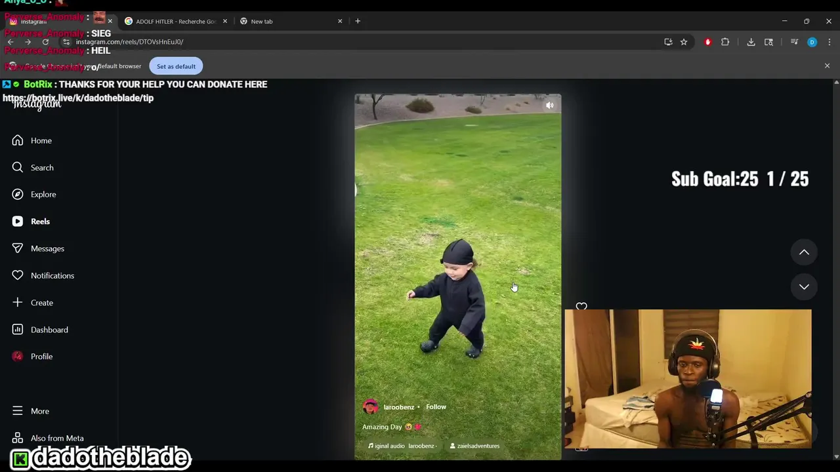The width and height of the screenshot is (840, 472).
Task: Open Profile avatar in sidebar
Action: 18,356
